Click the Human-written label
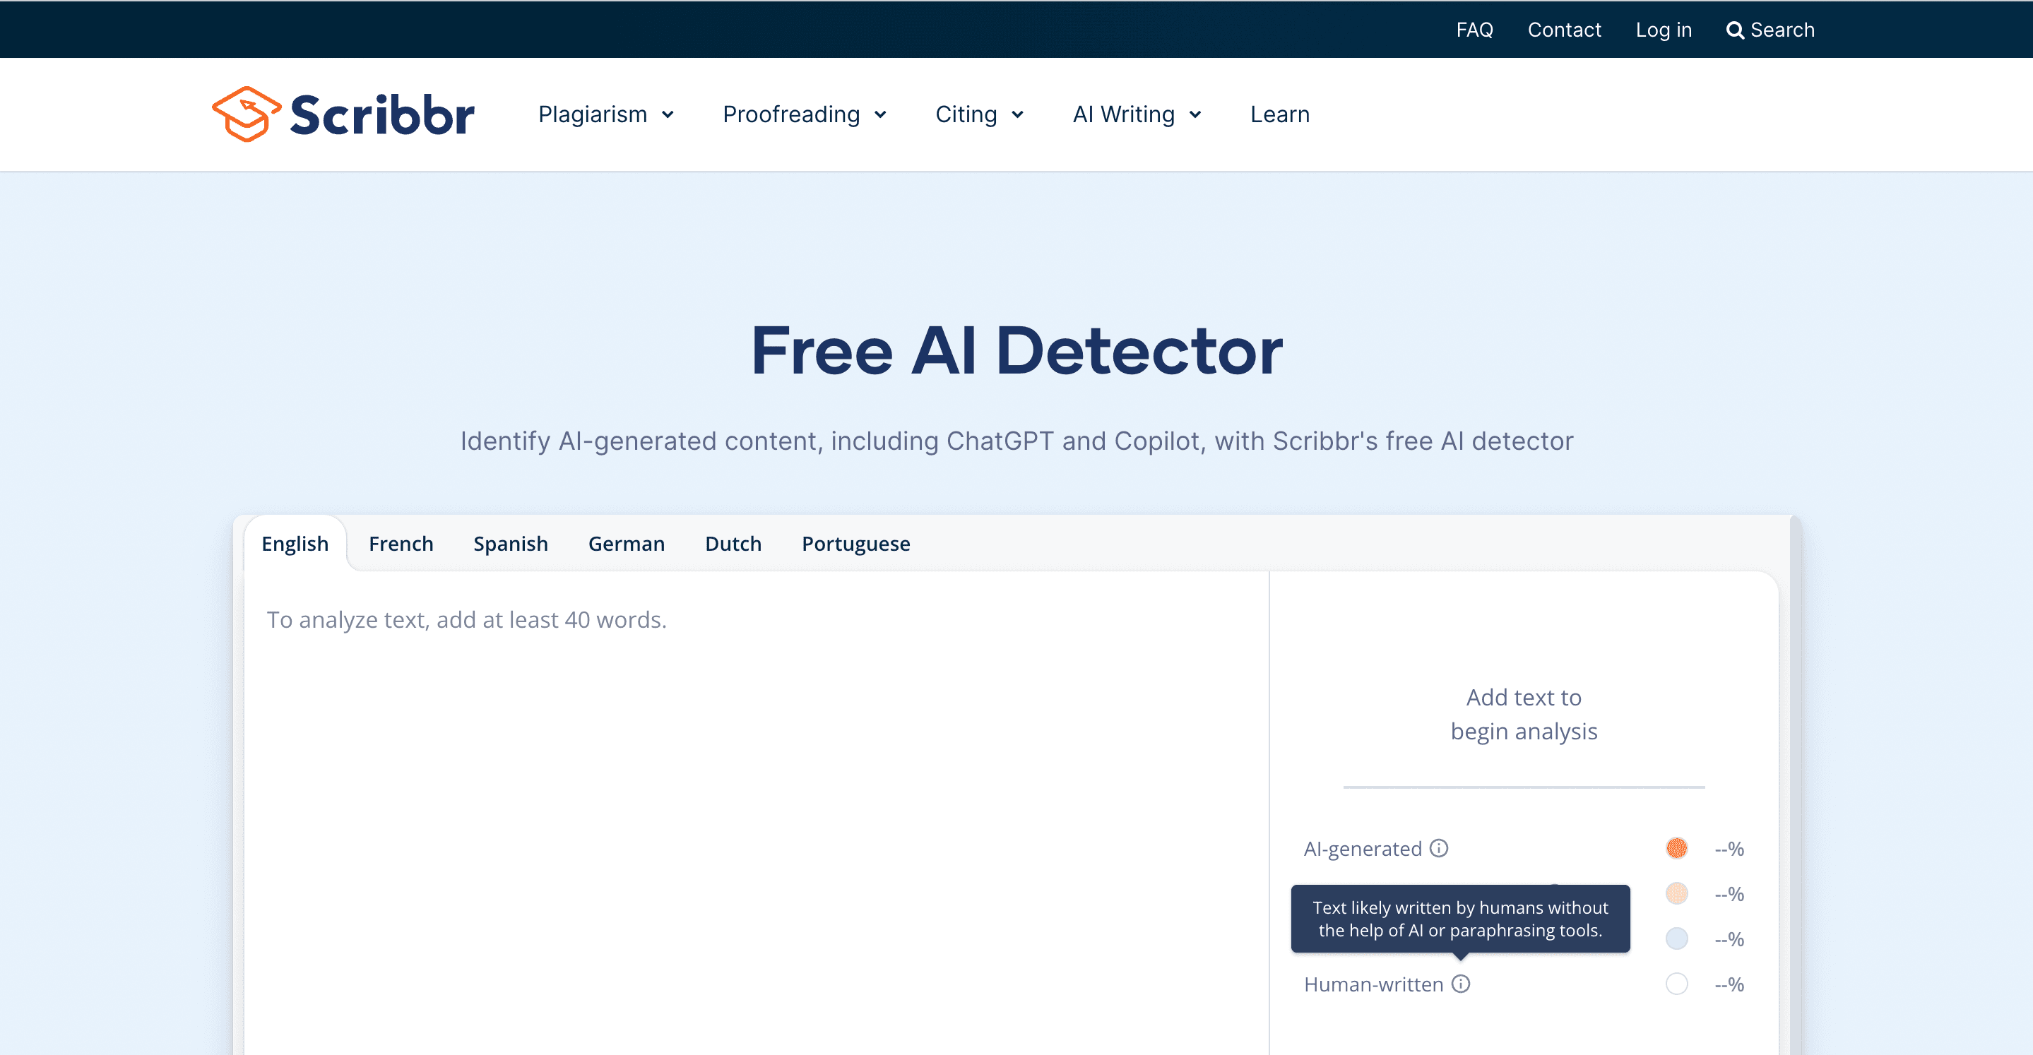2033x1055 pixels. point(1373,985)
